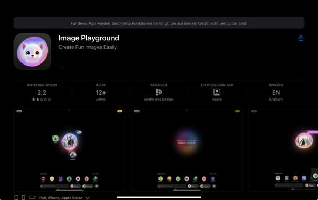Image resolution: width=318 pixels, height=200 pixels.
Task: Select the iPad device icon
Action: point(16,197)
